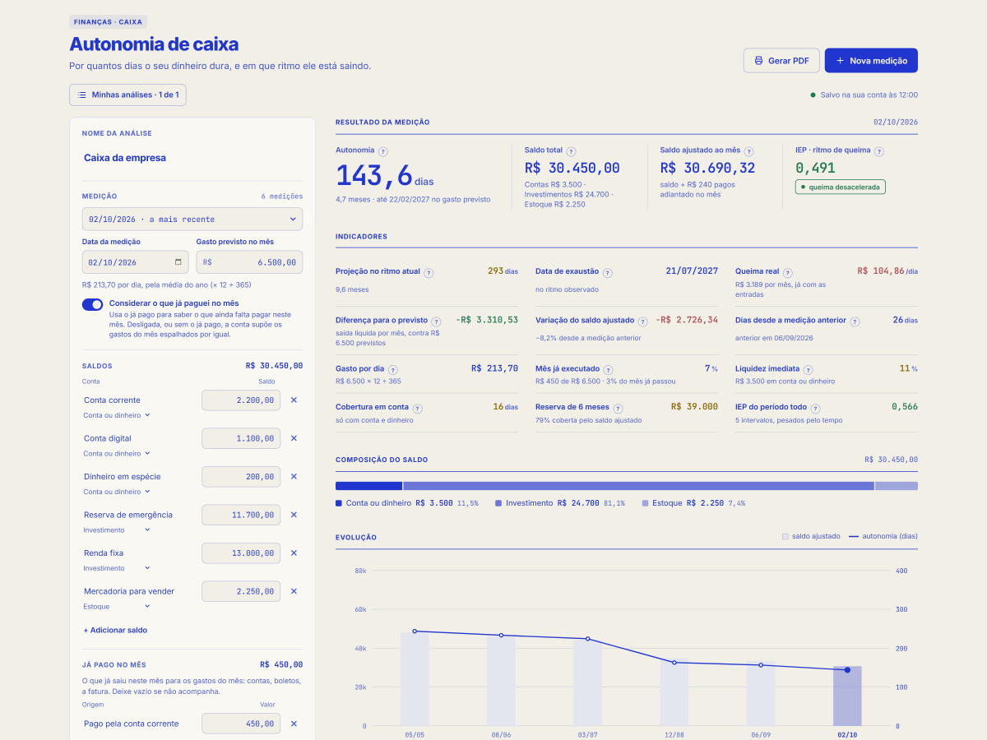Show help for Diferença para o previsto

tap(436, 321)
